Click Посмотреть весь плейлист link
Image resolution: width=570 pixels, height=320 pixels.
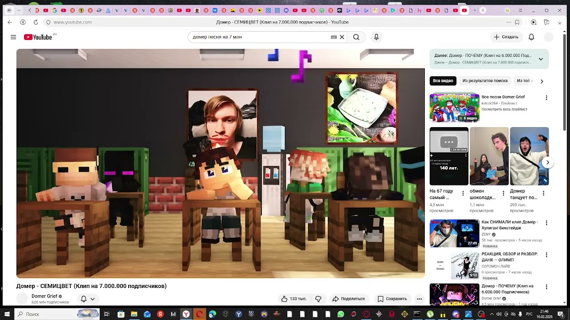504,109
